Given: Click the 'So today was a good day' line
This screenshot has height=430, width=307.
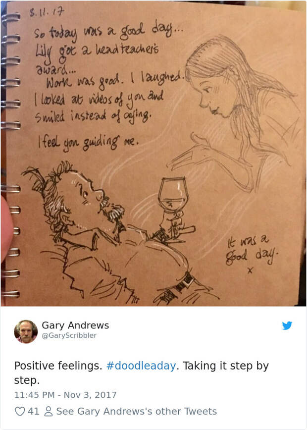Looking at the screenshot, I should [108, 31].
